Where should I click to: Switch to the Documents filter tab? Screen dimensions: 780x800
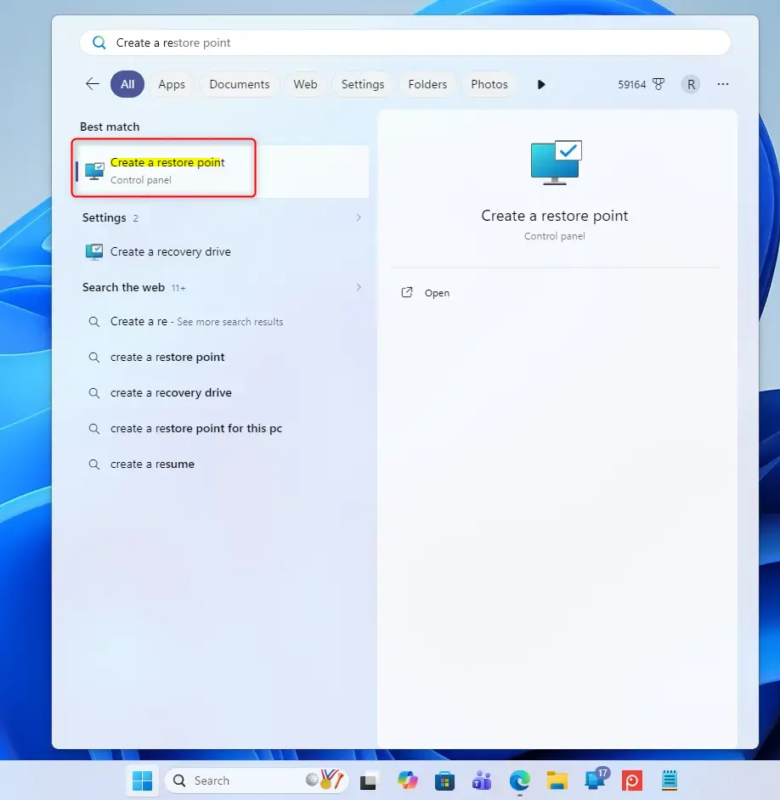tap(240, 84)
